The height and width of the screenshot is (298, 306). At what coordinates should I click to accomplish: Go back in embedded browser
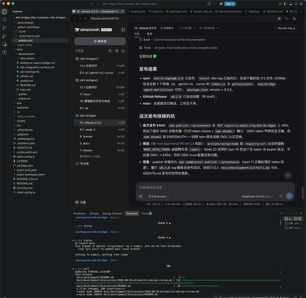click(75, 19)
